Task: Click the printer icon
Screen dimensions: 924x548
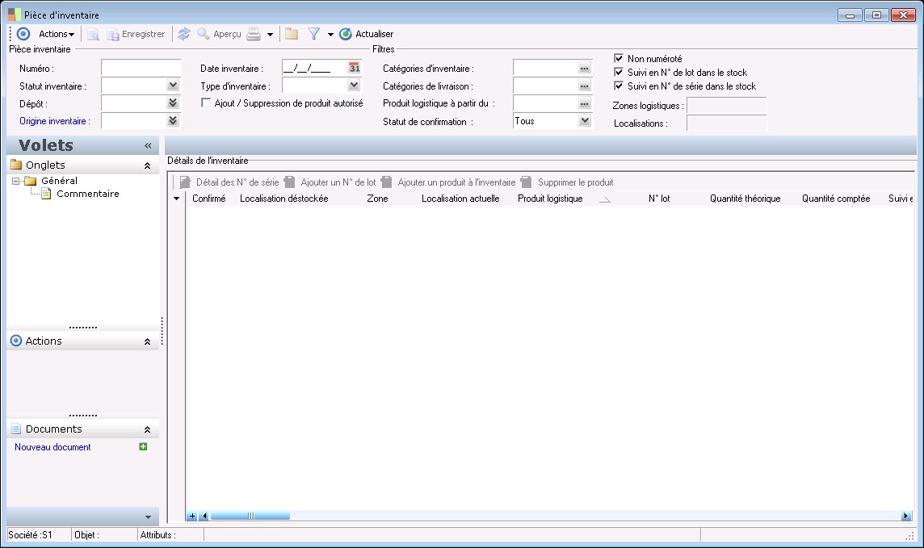Action: (x=254, y=34)
